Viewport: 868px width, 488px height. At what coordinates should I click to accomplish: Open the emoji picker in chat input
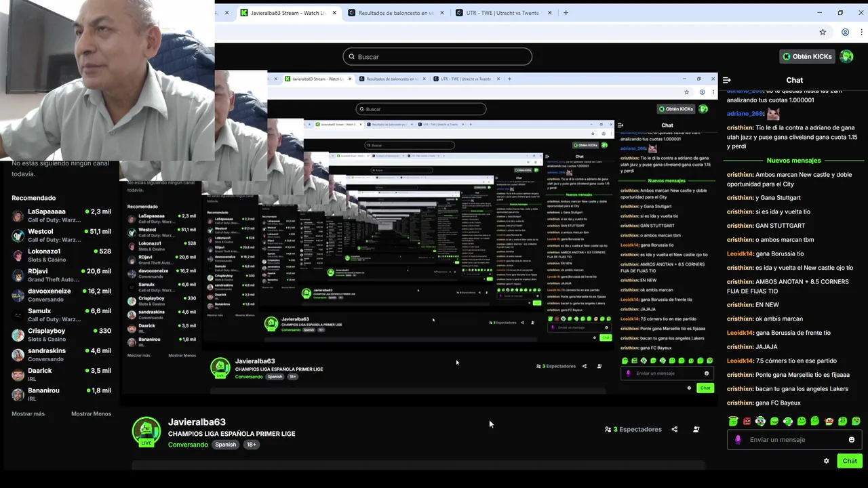click(852, 440)
